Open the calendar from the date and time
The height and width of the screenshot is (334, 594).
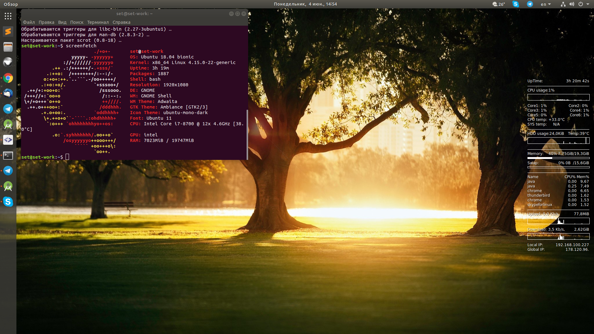click(x=305, y=4)
